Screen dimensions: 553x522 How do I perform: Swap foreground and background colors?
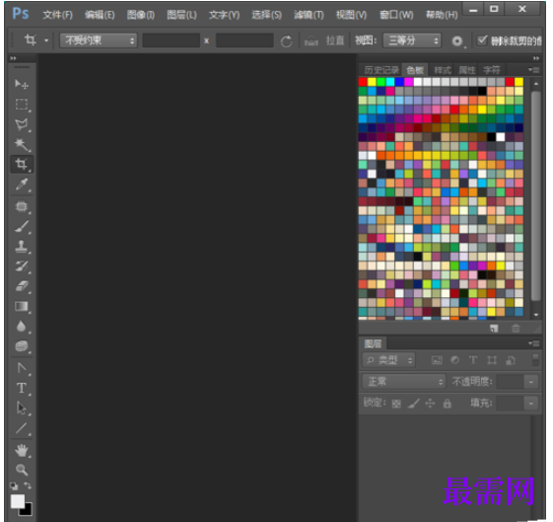click(x=28, y=485)
